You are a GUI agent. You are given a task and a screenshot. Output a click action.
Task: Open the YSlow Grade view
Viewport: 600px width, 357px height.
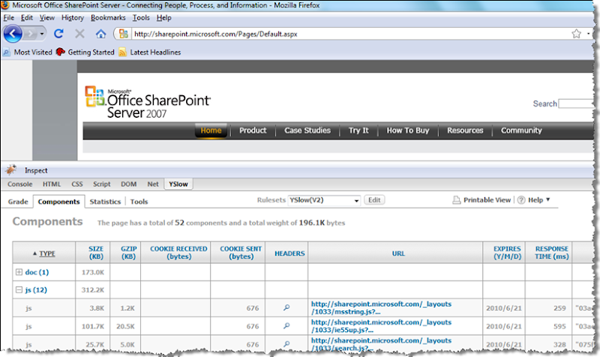click(x=18, y=202)
